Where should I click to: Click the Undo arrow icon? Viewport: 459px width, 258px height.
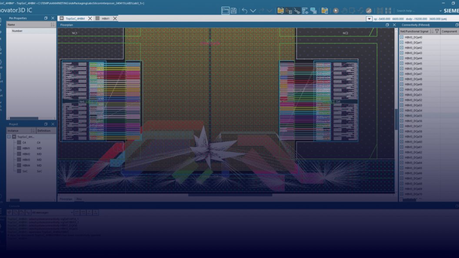pyautogui.click(x=245, y=10)
